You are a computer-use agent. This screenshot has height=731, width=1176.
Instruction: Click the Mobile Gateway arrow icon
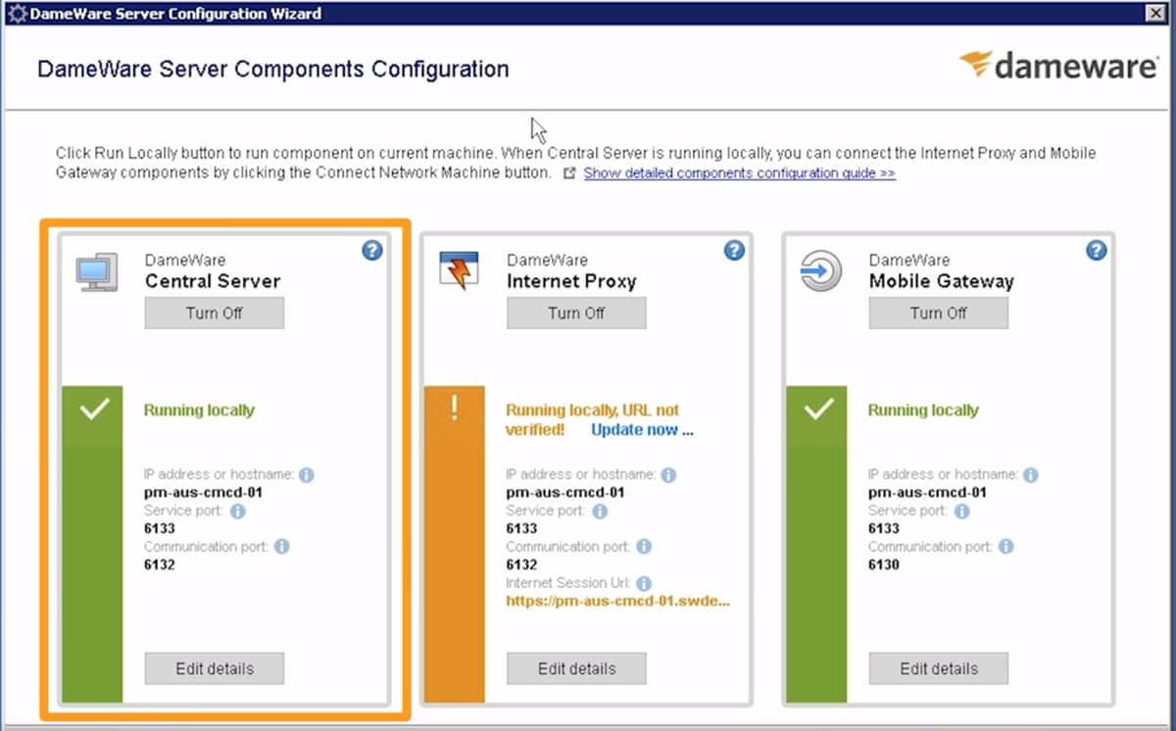[821, 271]
